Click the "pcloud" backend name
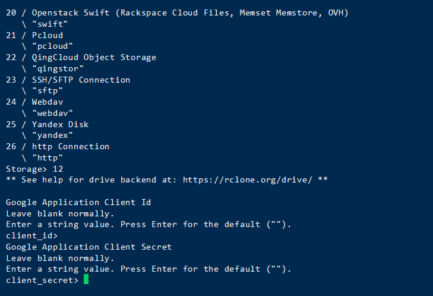Image resolution: width=433 pixels, height=296 pixels. tap(52, 46)
